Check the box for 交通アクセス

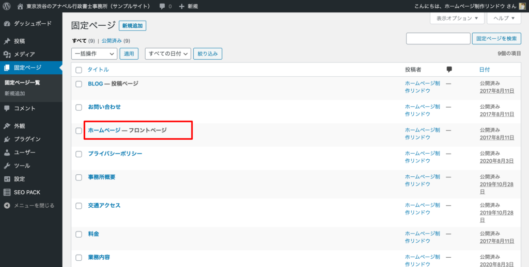point(79,206)
